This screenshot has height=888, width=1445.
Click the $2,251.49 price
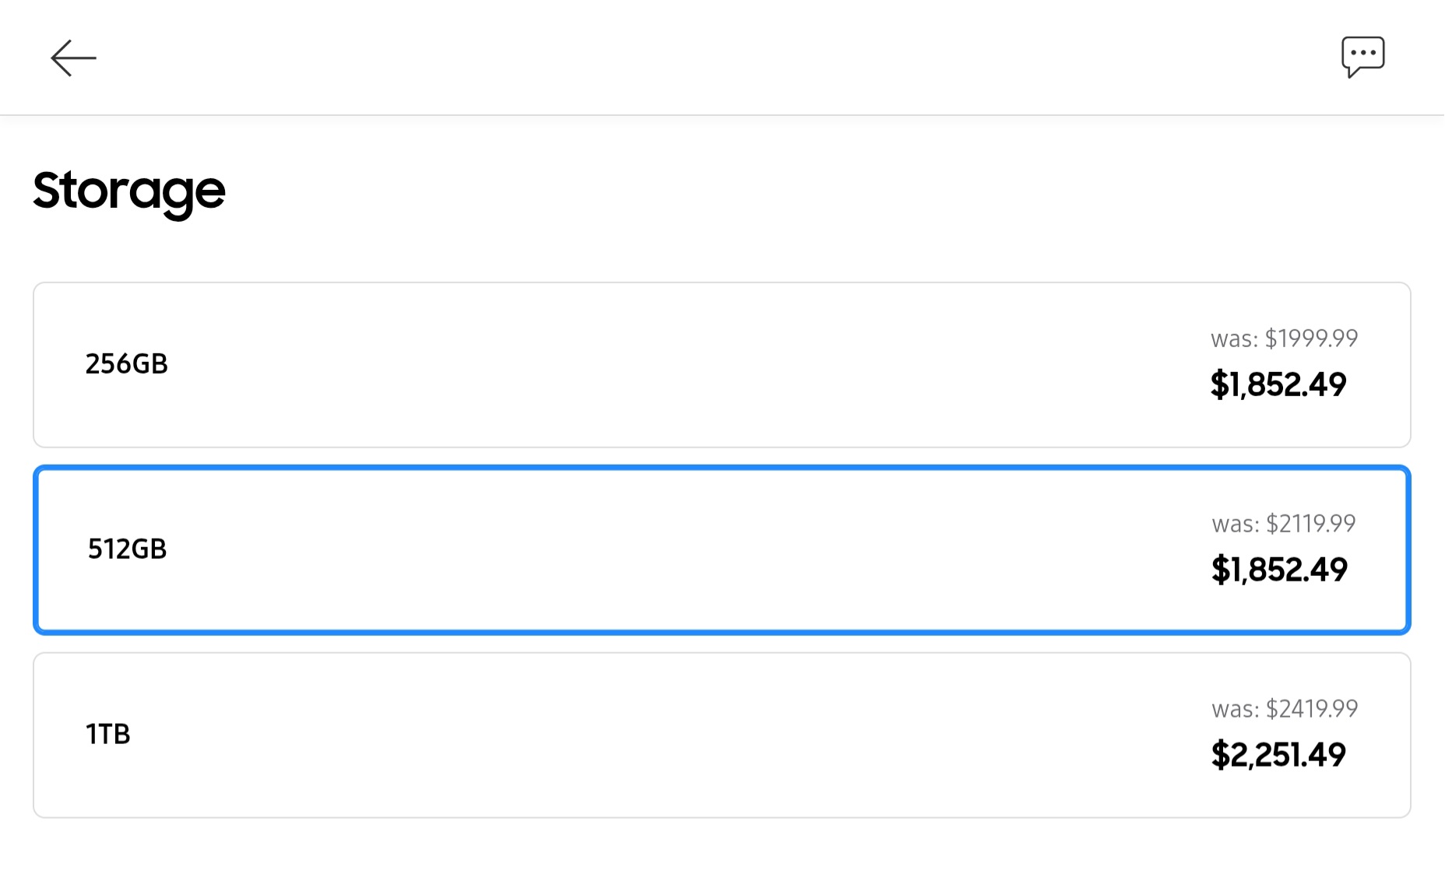click(1278, 755)
